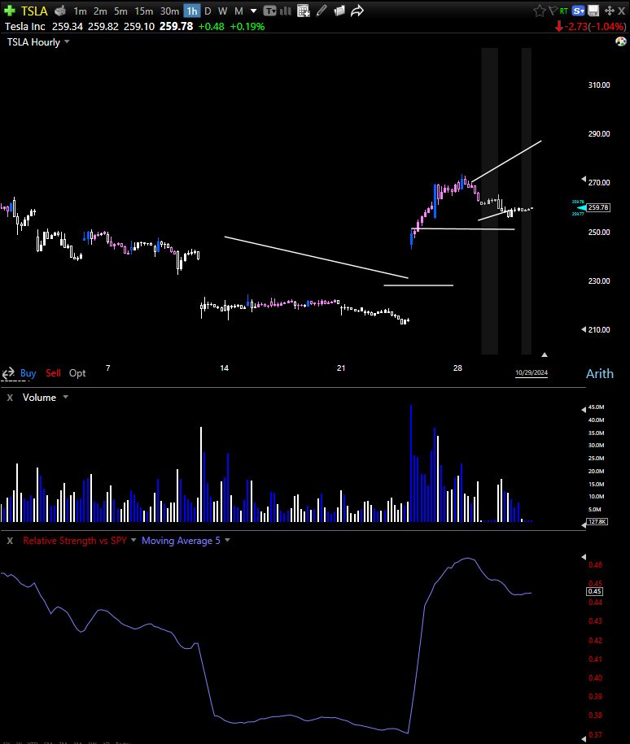630x744 pixels.
Task: Toggle the favorite star icon
Action: (x=539, y=11)
